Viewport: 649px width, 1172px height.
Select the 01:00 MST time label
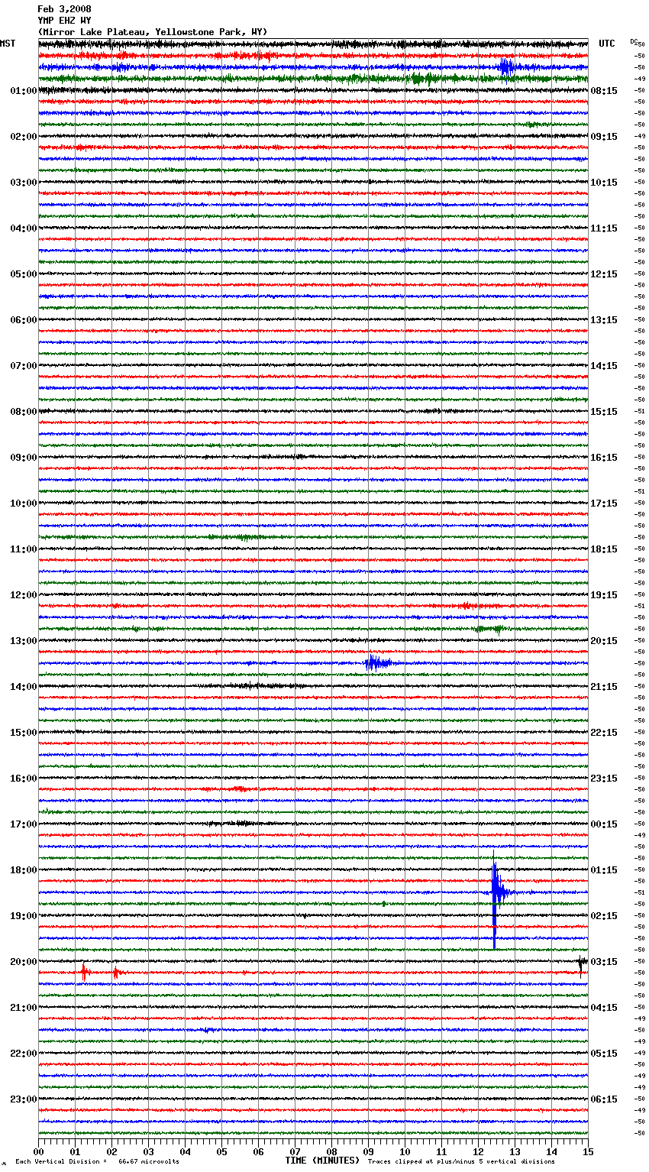24,91
